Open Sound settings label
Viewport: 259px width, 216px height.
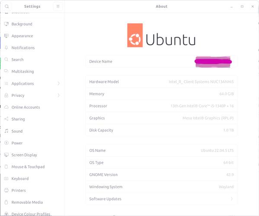click(17, 131)
